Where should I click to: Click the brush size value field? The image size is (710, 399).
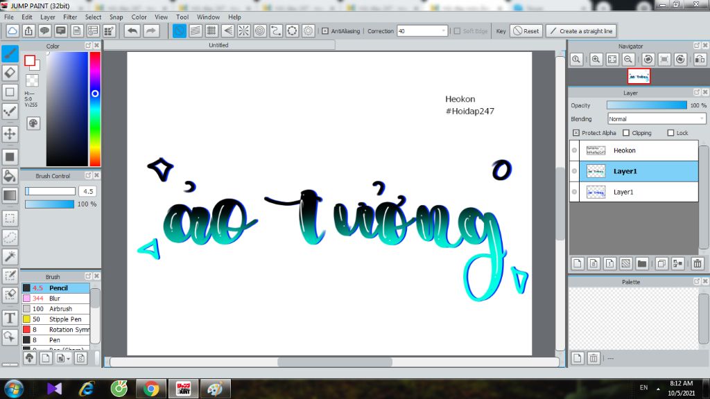click(88, 191)
